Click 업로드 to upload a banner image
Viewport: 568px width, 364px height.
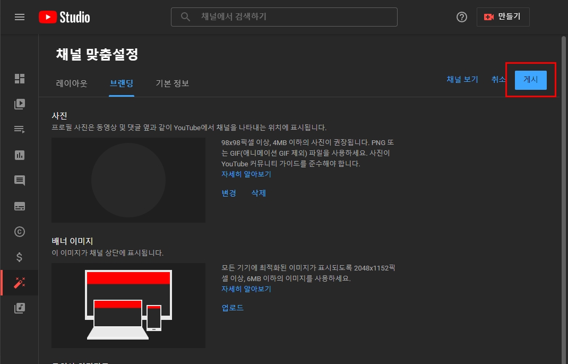[x=232, y=307]
